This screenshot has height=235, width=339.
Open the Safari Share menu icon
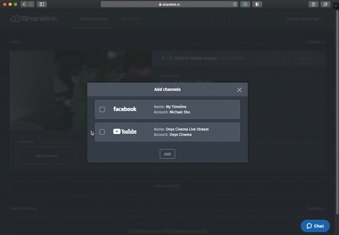[313, 4]
